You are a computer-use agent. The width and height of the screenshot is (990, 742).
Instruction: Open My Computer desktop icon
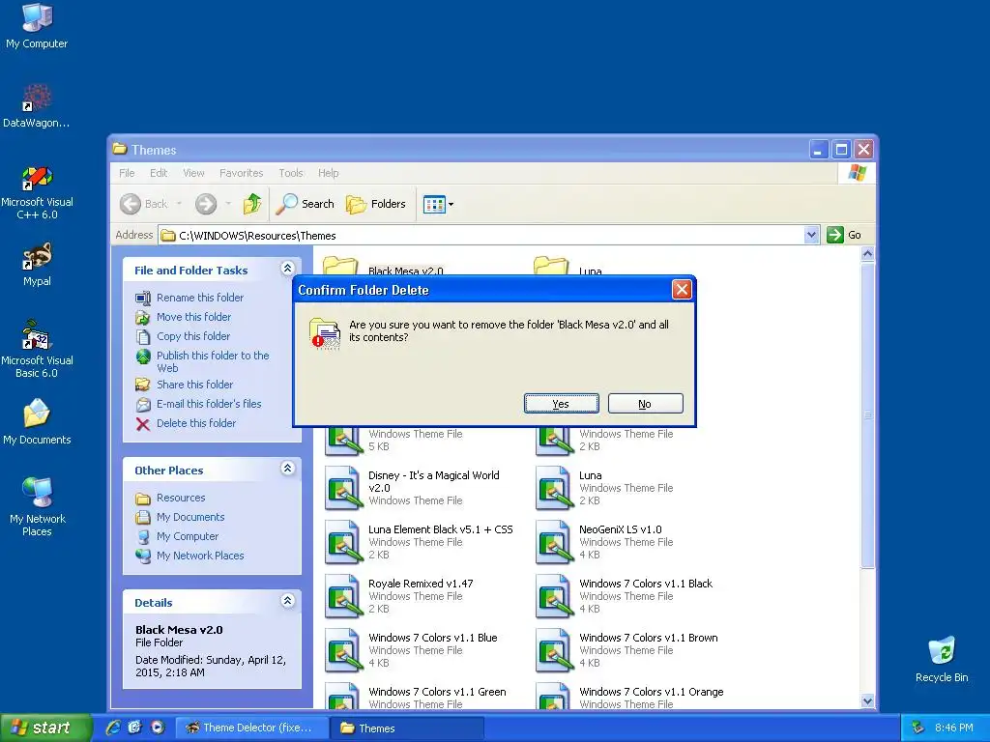click(x=37, y=26)
